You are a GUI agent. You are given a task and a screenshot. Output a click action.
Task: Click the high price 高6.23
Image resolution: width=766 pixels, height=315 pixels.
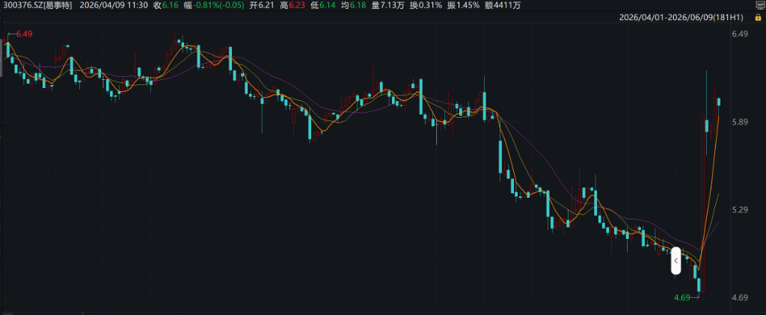coord(292,5)
